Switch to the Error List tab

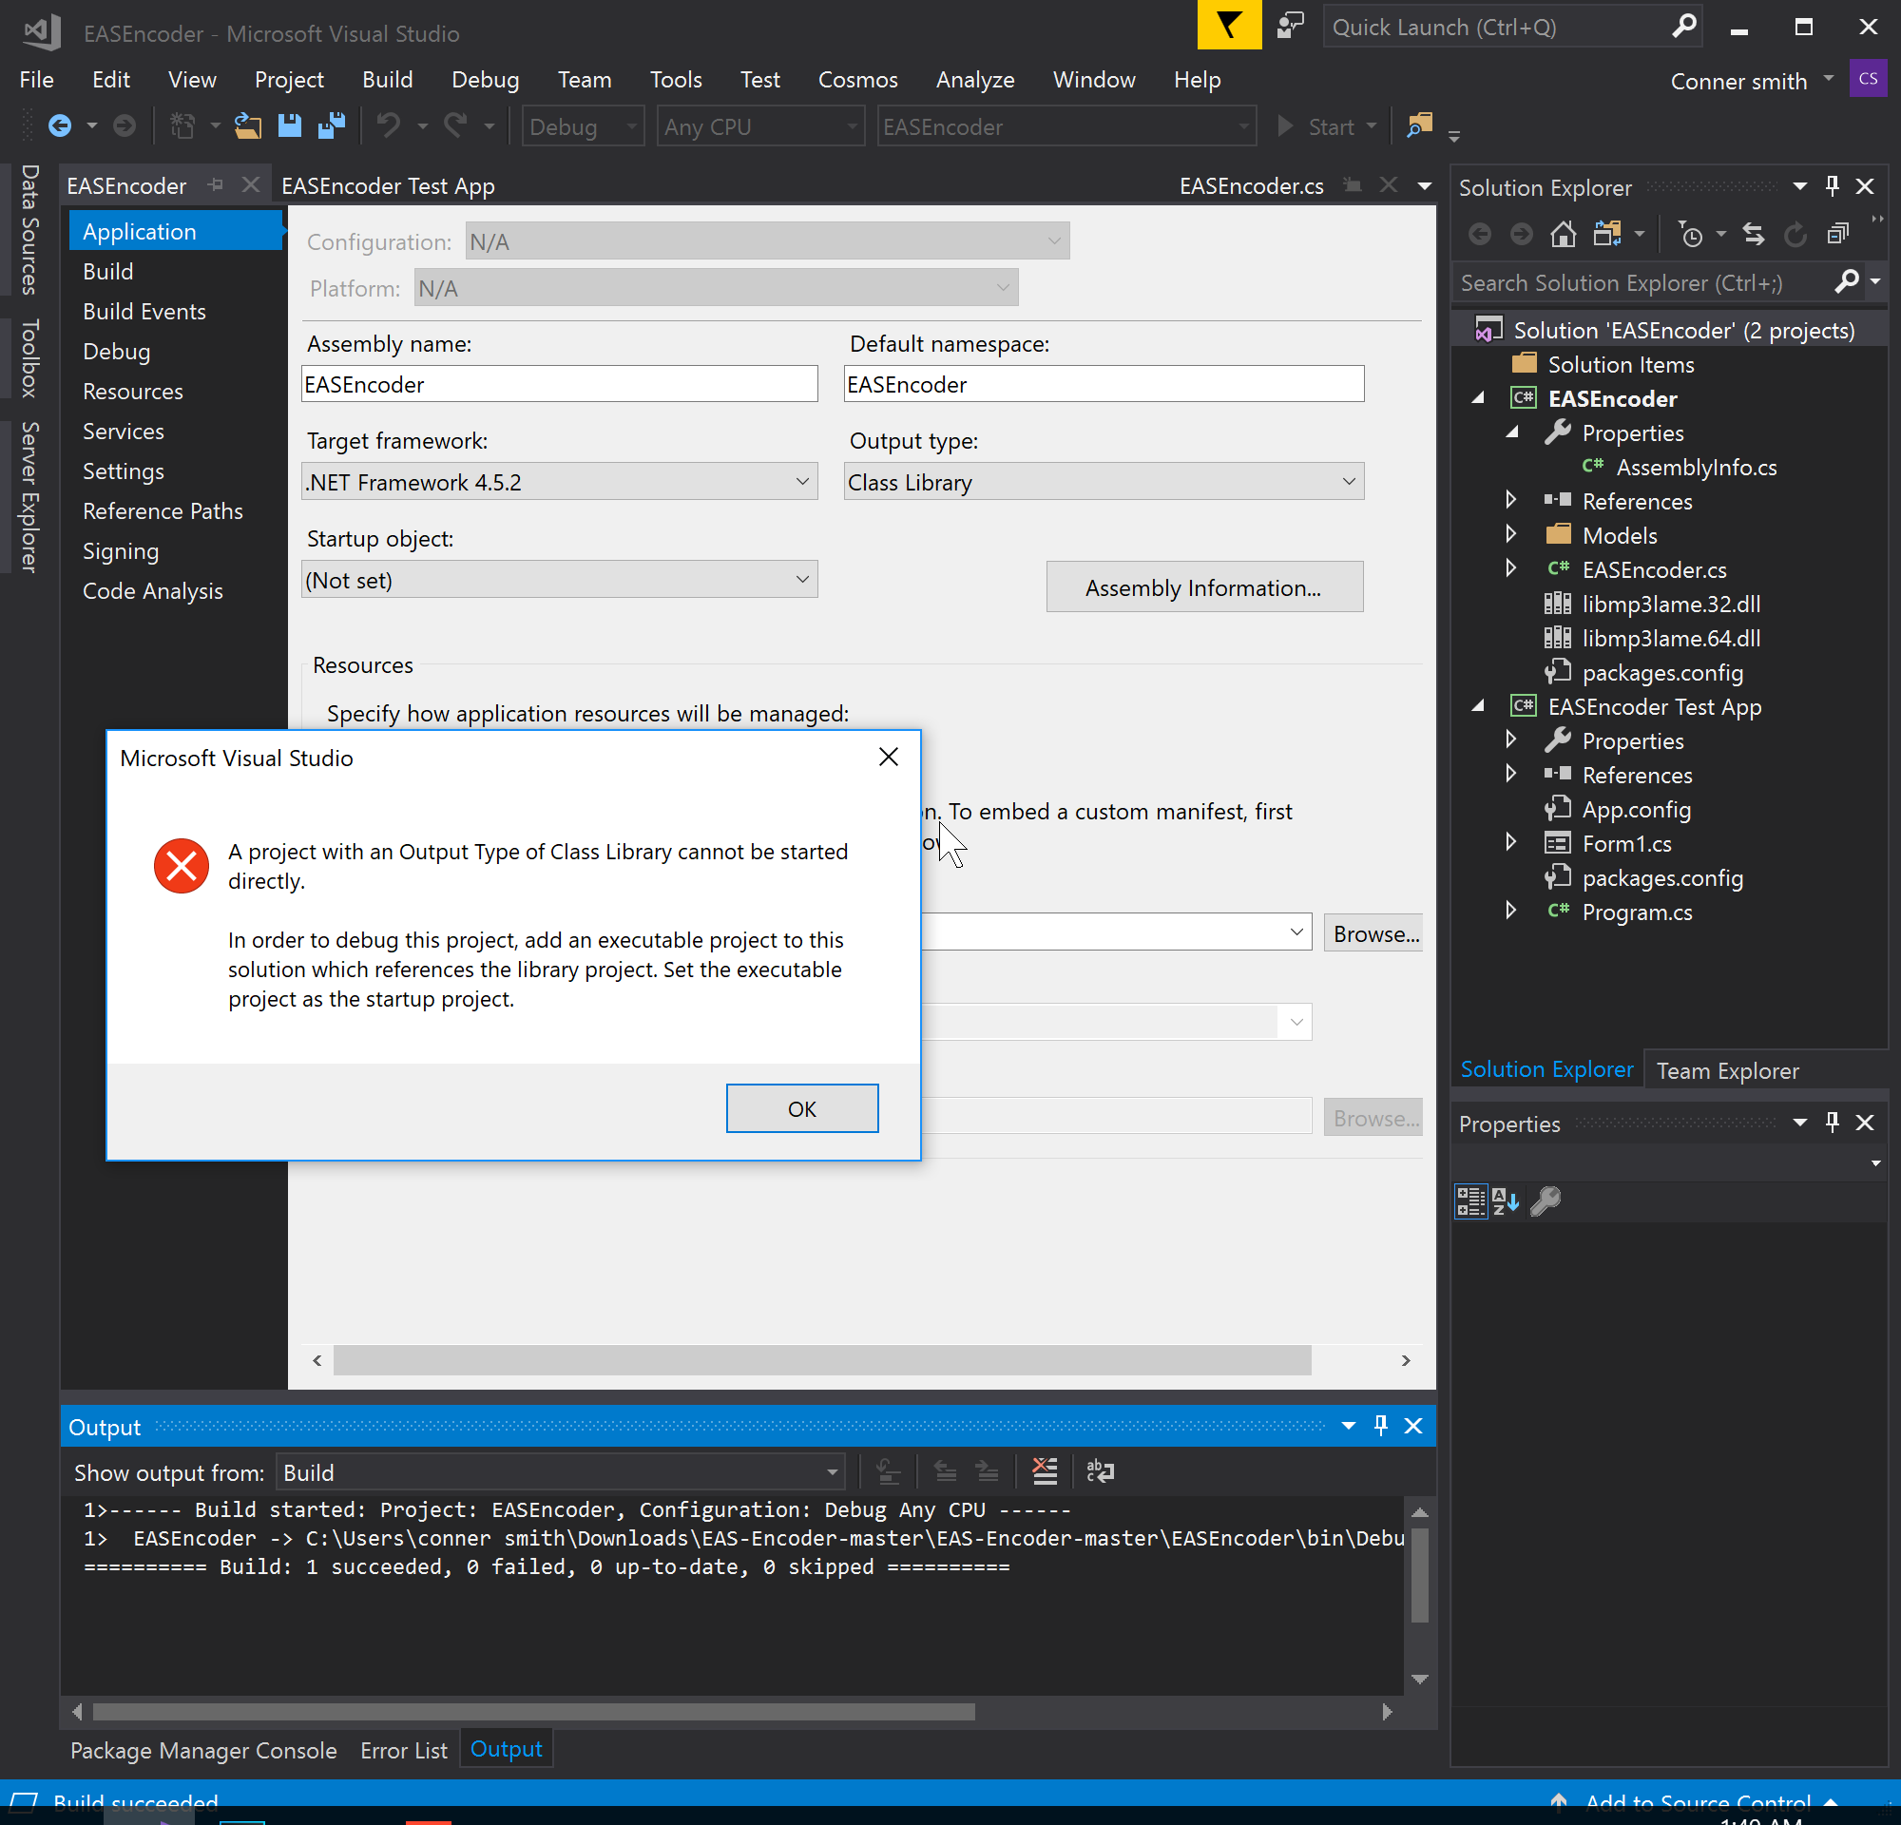click(403, 1750)
